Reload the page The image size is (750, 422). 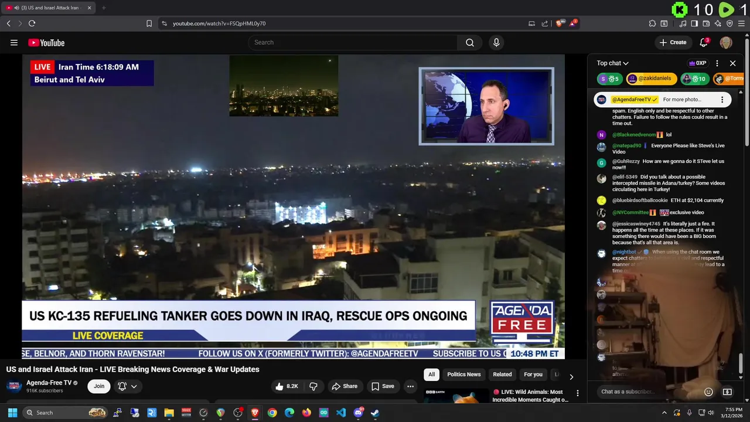(x=32, y=23)
